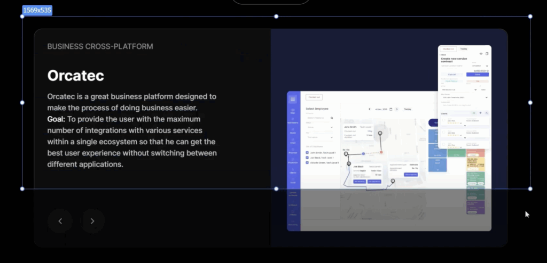Viewport: 547px width, 263px height.
Task: Toggle the John Smith employee checkbox
Action: [307, 152]
